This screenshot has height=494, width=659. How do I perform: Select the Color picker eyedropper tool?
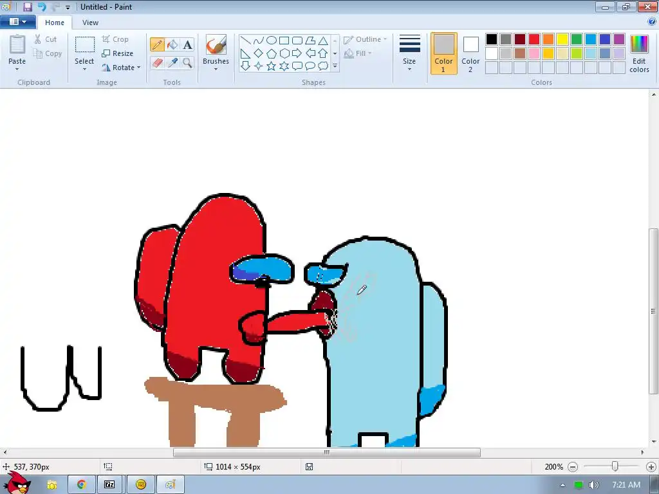tap(172, 63)
